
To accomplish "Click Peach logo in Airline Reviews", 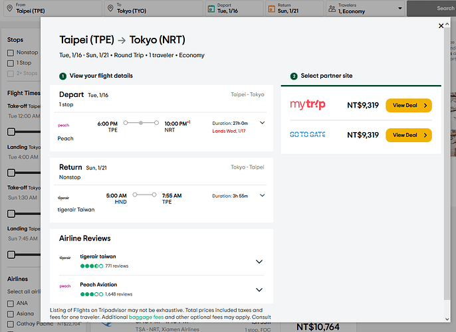I will [65, 286].
